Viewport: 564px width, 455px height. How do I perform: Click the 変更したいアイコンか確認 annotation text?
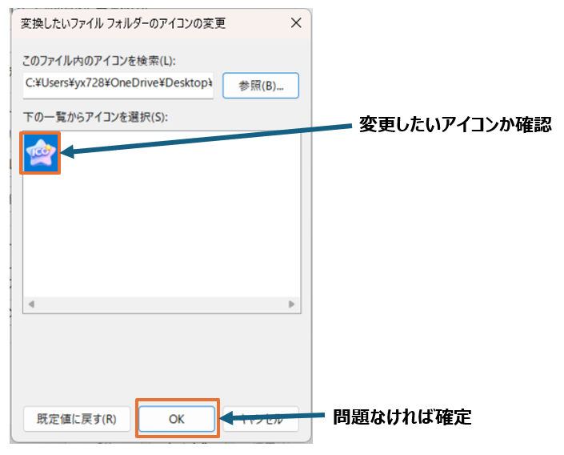454,125
